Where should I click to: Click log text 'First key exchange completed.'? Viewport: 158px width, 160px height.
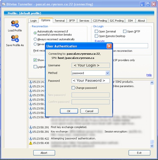point(69,127)
